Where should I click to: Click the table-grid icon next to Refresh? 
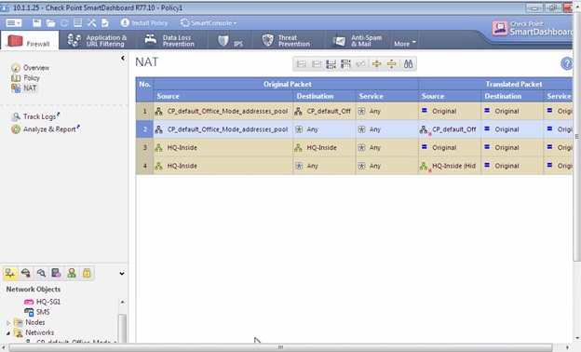[77, 23]
